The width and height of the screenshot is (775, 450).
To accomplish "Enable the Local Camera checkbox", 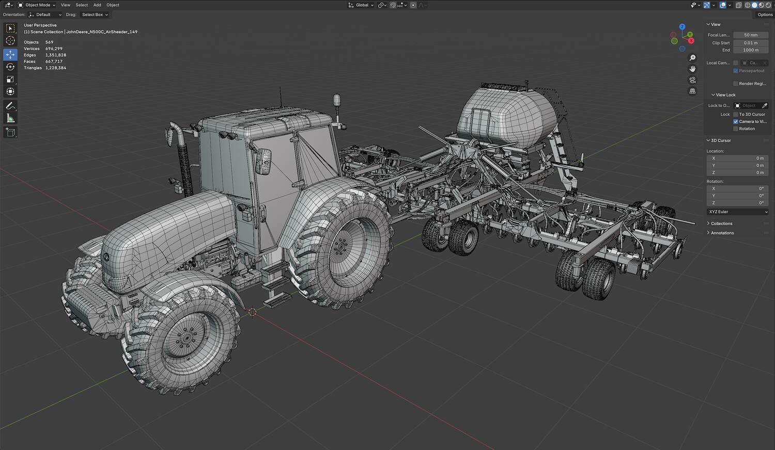I will pos(736,63).
